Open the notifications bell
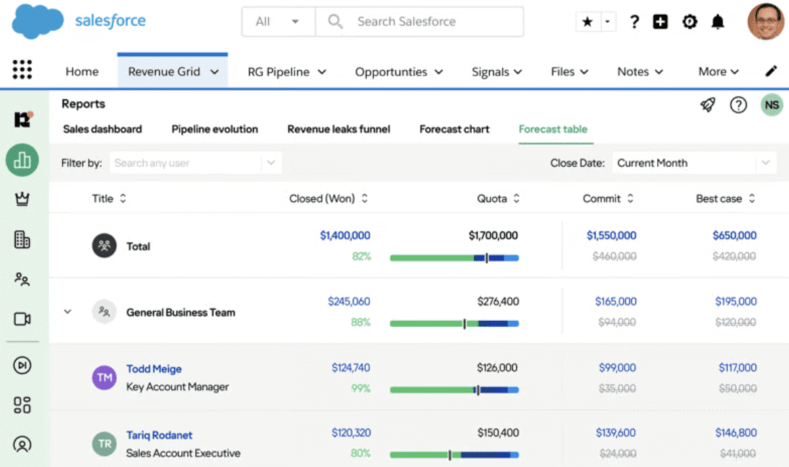Screen dimensions: 789x467 pos(718,22)
